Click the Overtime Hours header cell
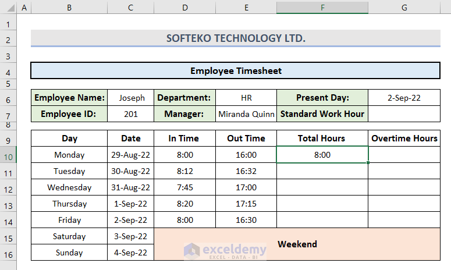Screen dimensions: 451x270 404,138
